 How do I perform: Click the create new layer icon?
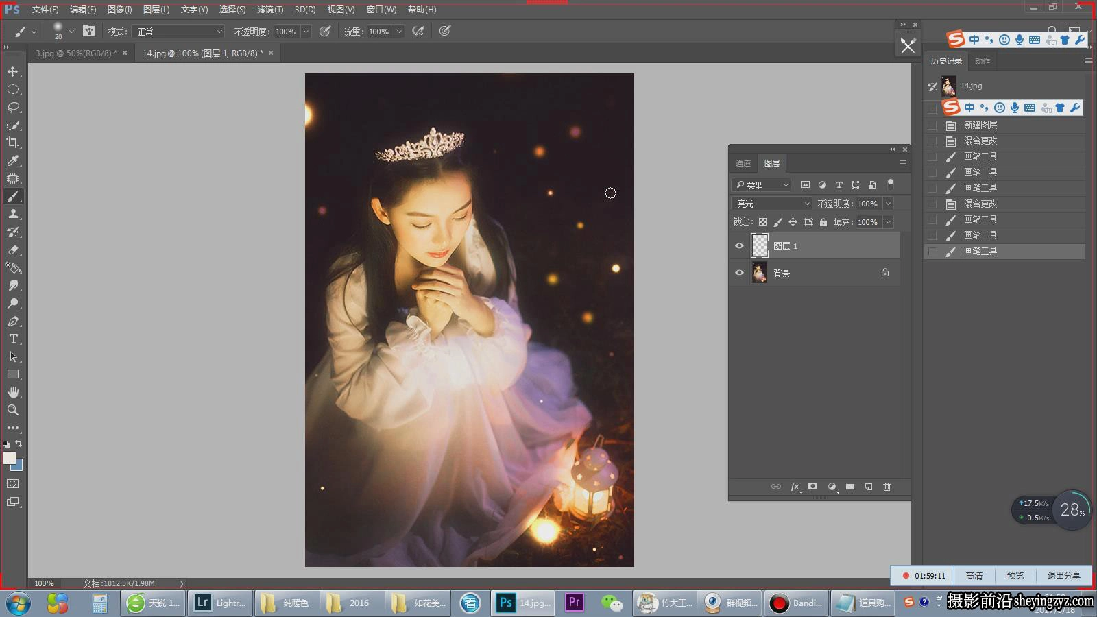coord(869,486)
